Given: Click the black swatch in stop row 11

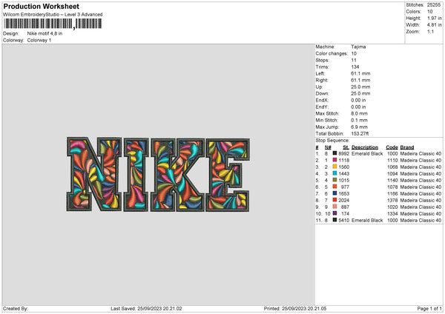Looking at the screenshot, I should [x=334, y=220].
